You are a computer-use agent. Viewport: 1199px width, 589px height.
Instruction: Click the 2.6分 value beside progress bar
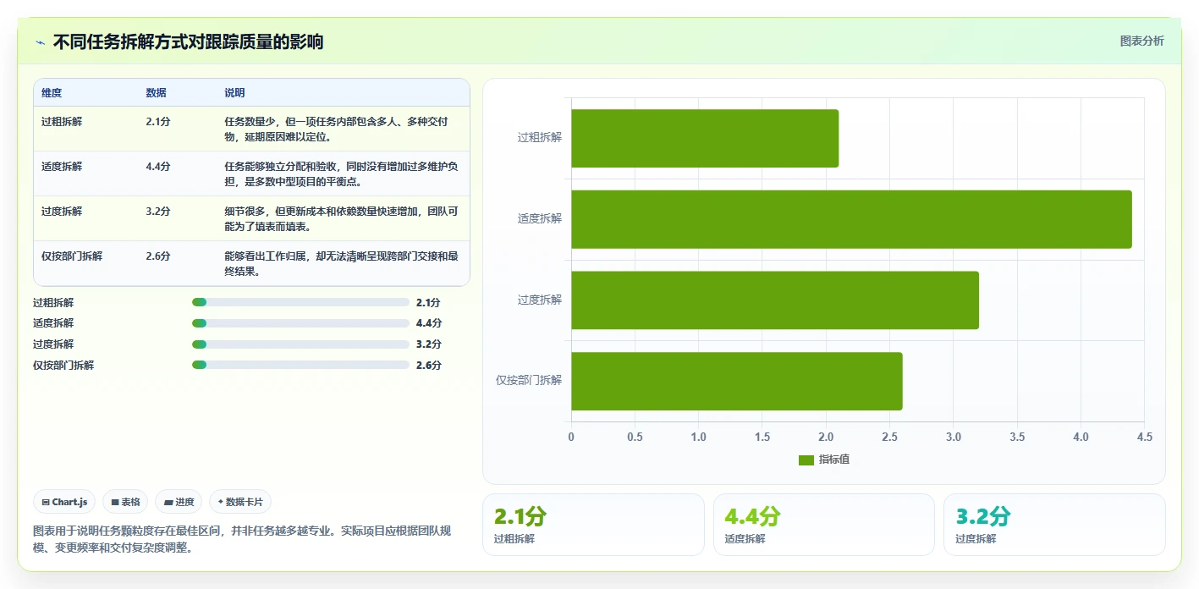(429, 366)
